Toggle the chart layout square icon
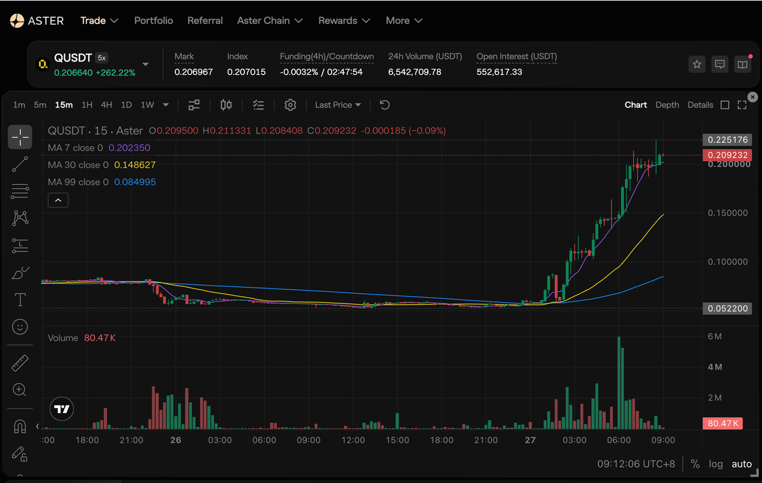The image size is (762, 483). (725, 105)
